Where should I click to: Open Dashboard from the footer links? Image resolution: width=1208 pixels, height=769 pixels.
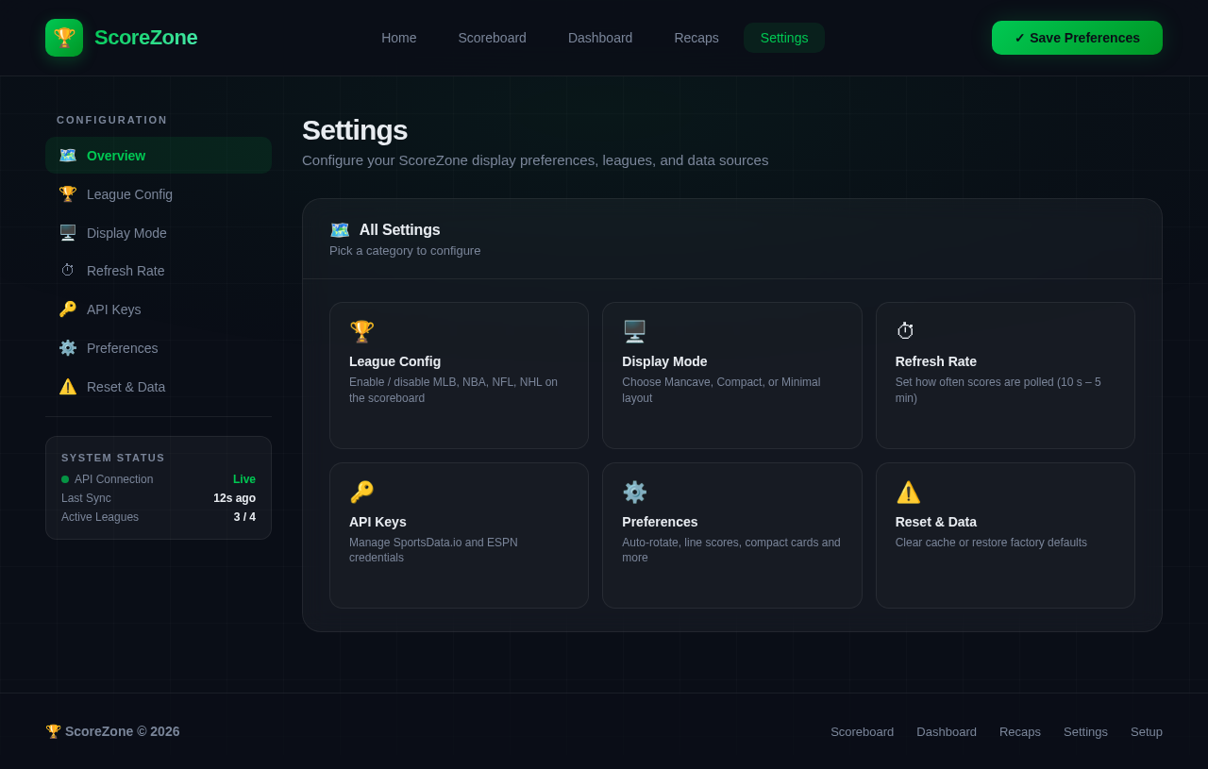pos(947,732)
